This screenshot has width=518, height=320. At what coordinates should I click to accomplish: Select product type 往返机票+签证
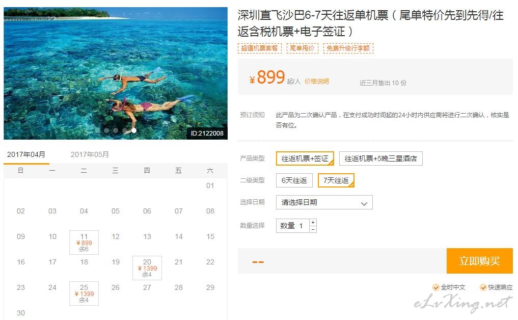[305, 158]
